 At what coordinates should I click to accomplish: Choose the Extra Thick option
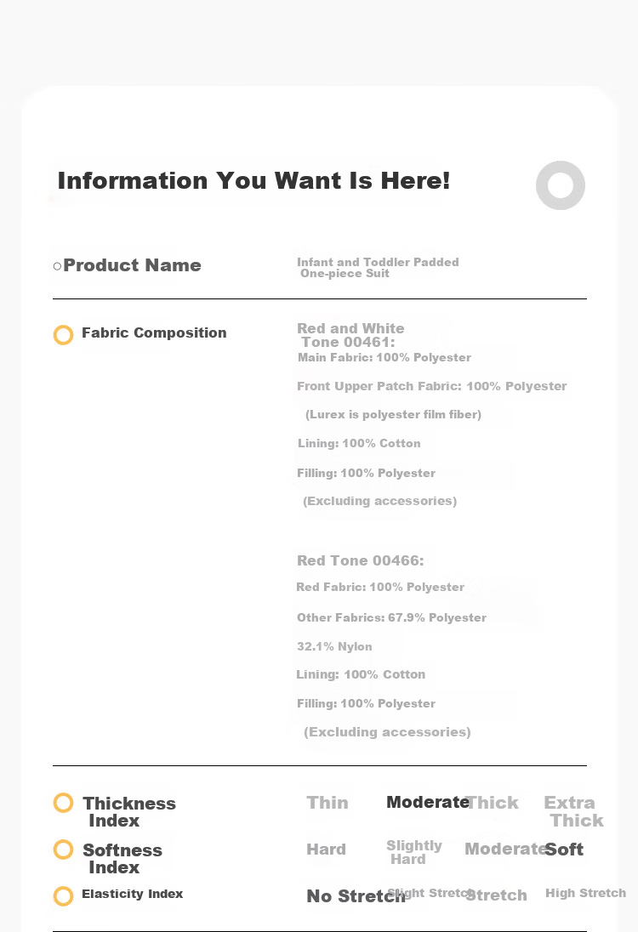[x=573, y=811]
